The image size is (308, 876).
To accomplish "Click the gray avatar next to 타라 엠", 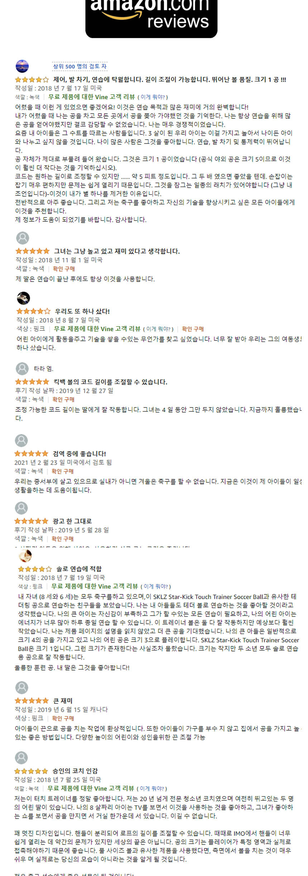I will pyautogui.click(x=22, y=368).
